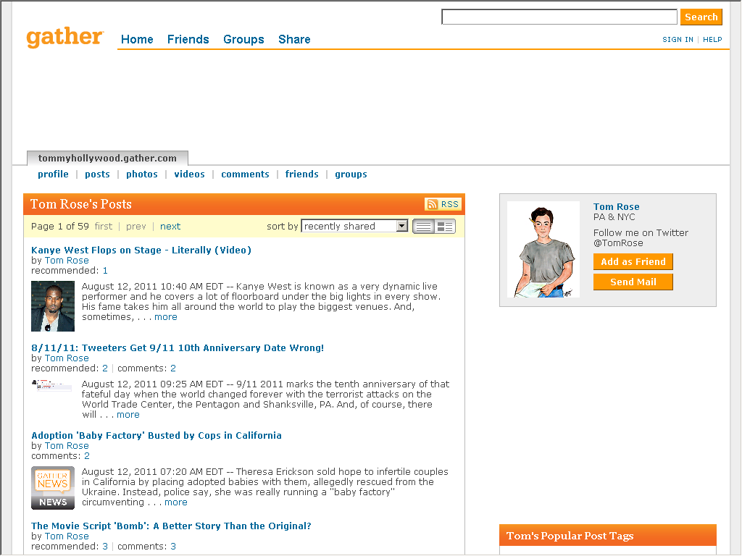The image size is (742, 556).
Task: Go to next page of posts
Action: (x=170, y=227)
